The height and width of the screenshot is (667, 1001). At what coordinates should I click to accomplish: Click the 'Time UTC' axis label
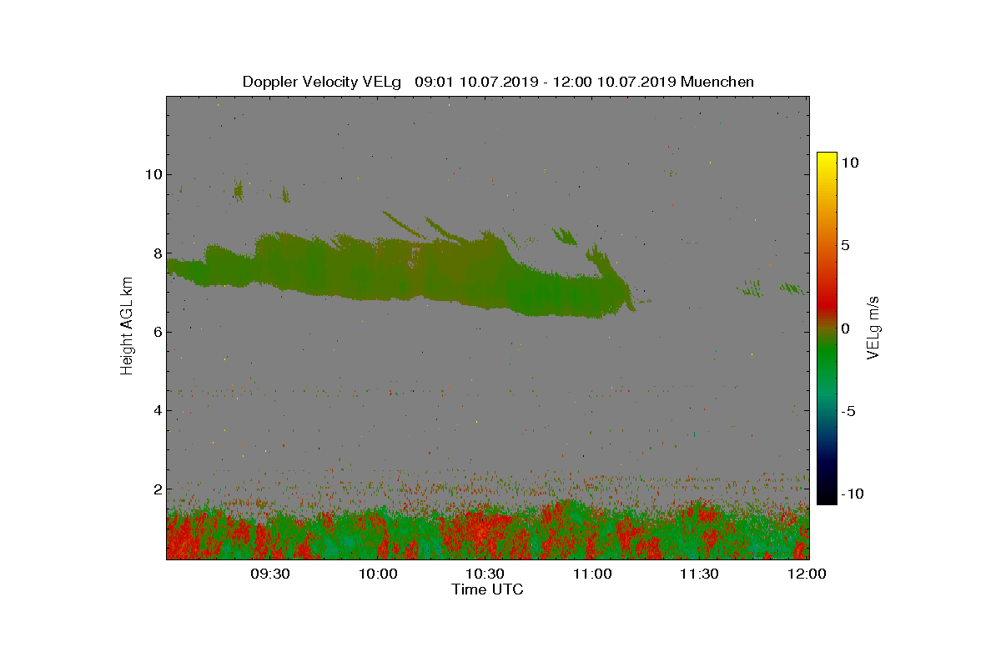pos(488,589)
